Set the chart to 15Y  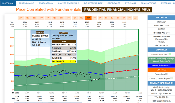pos(55,18)
